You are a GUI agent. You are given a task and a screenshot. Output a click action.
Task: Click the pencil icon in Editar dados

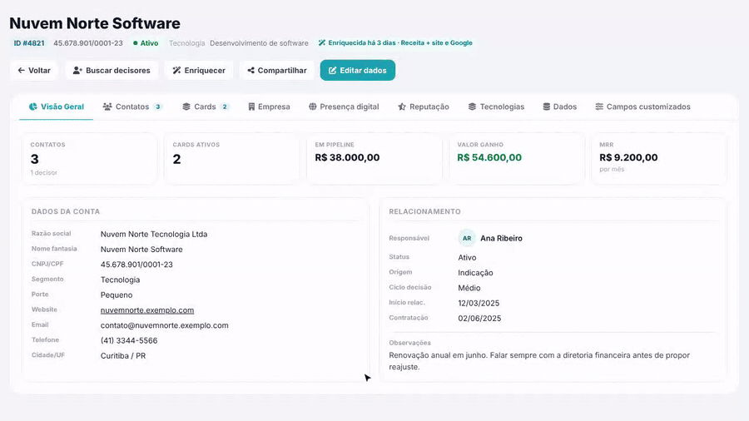click(332, 70)
